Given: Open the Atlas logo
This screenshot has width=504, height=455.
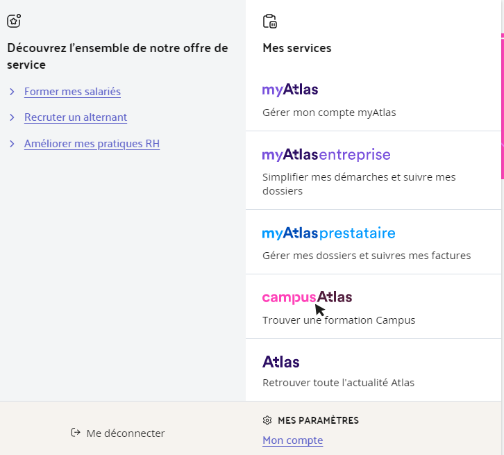Looking at the screenshot, I should point(281,362).
